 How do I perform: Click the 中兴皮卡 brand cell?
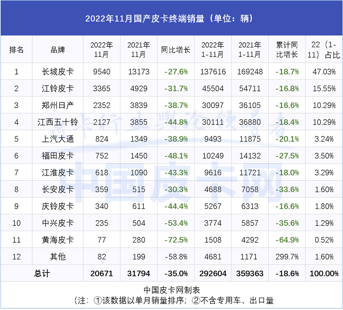click(58, 223)
